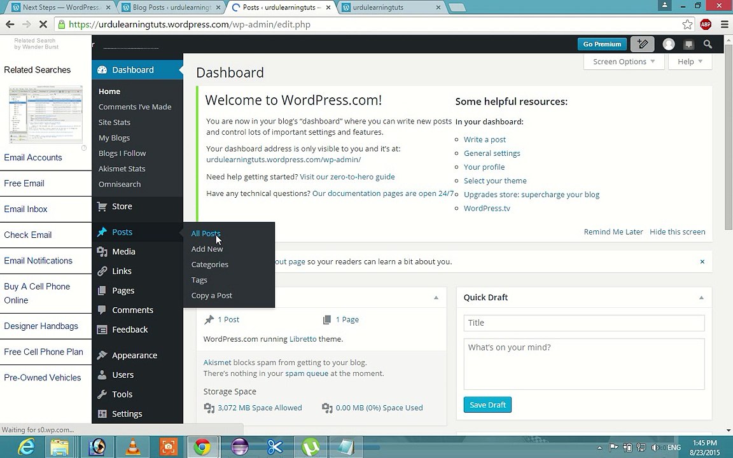Open My Blogs in Dashboard menu
Viewport: 733px width, 458px height.
pyautogui.click(x=114, y=138)
